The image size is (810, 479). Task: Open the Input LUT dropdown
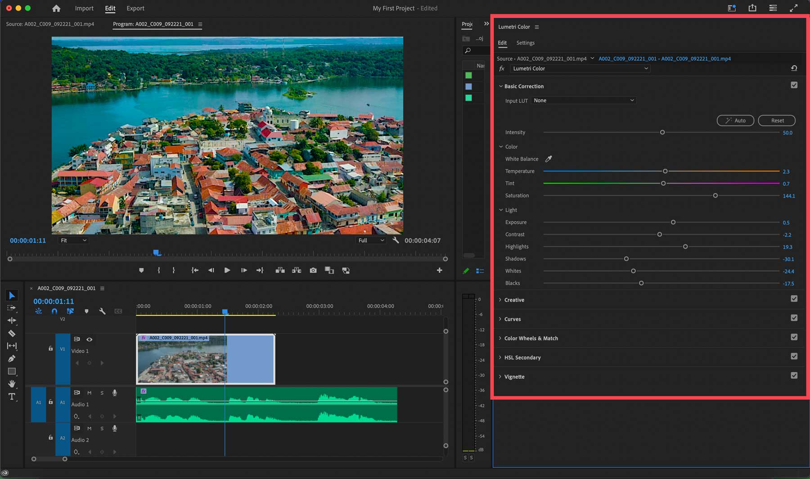tap(584, 100)
